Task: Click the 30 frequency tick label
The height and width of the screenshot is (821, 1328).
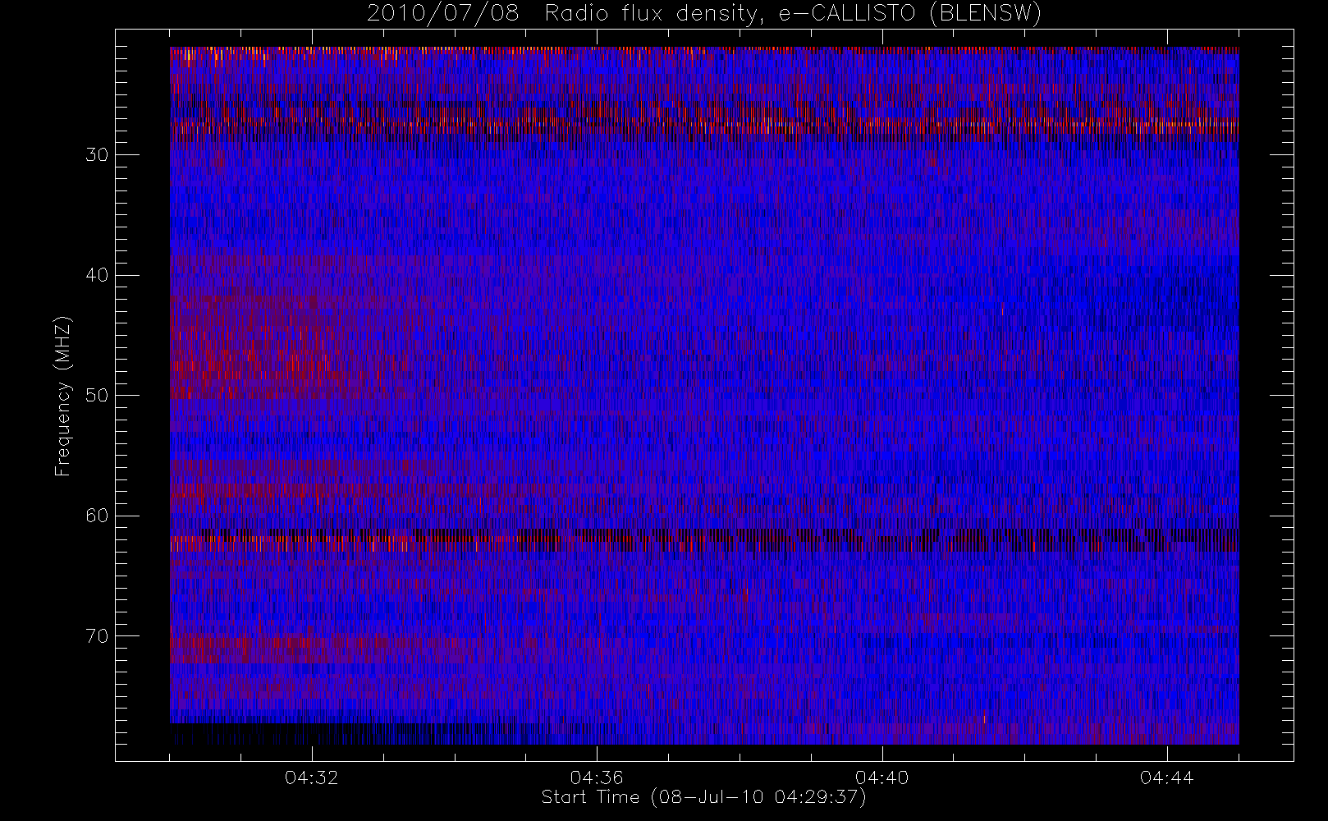Action: [97, 154]
